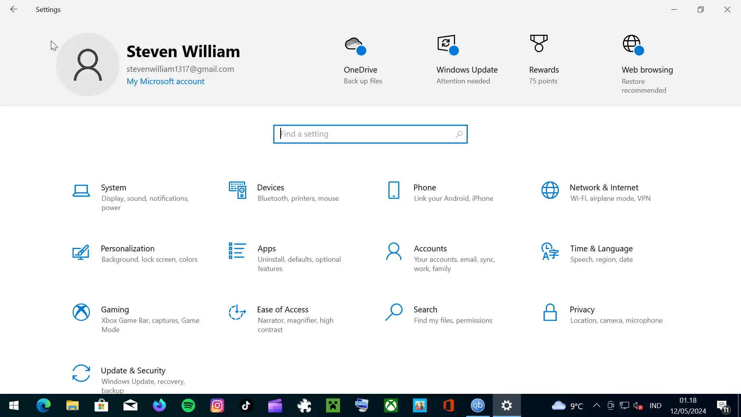
Task: Open Personalization settings icon
Action: point(81,252)
